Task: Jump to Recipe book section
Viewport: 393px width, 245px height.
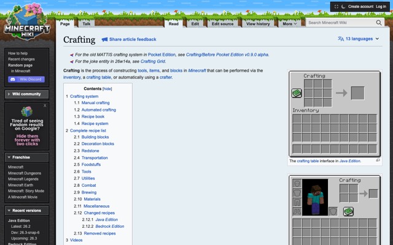Action: pyautogui.click(x=93, y=116)
